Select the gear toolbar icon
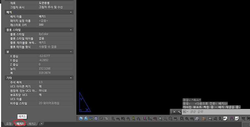 (x=170, y=118)
